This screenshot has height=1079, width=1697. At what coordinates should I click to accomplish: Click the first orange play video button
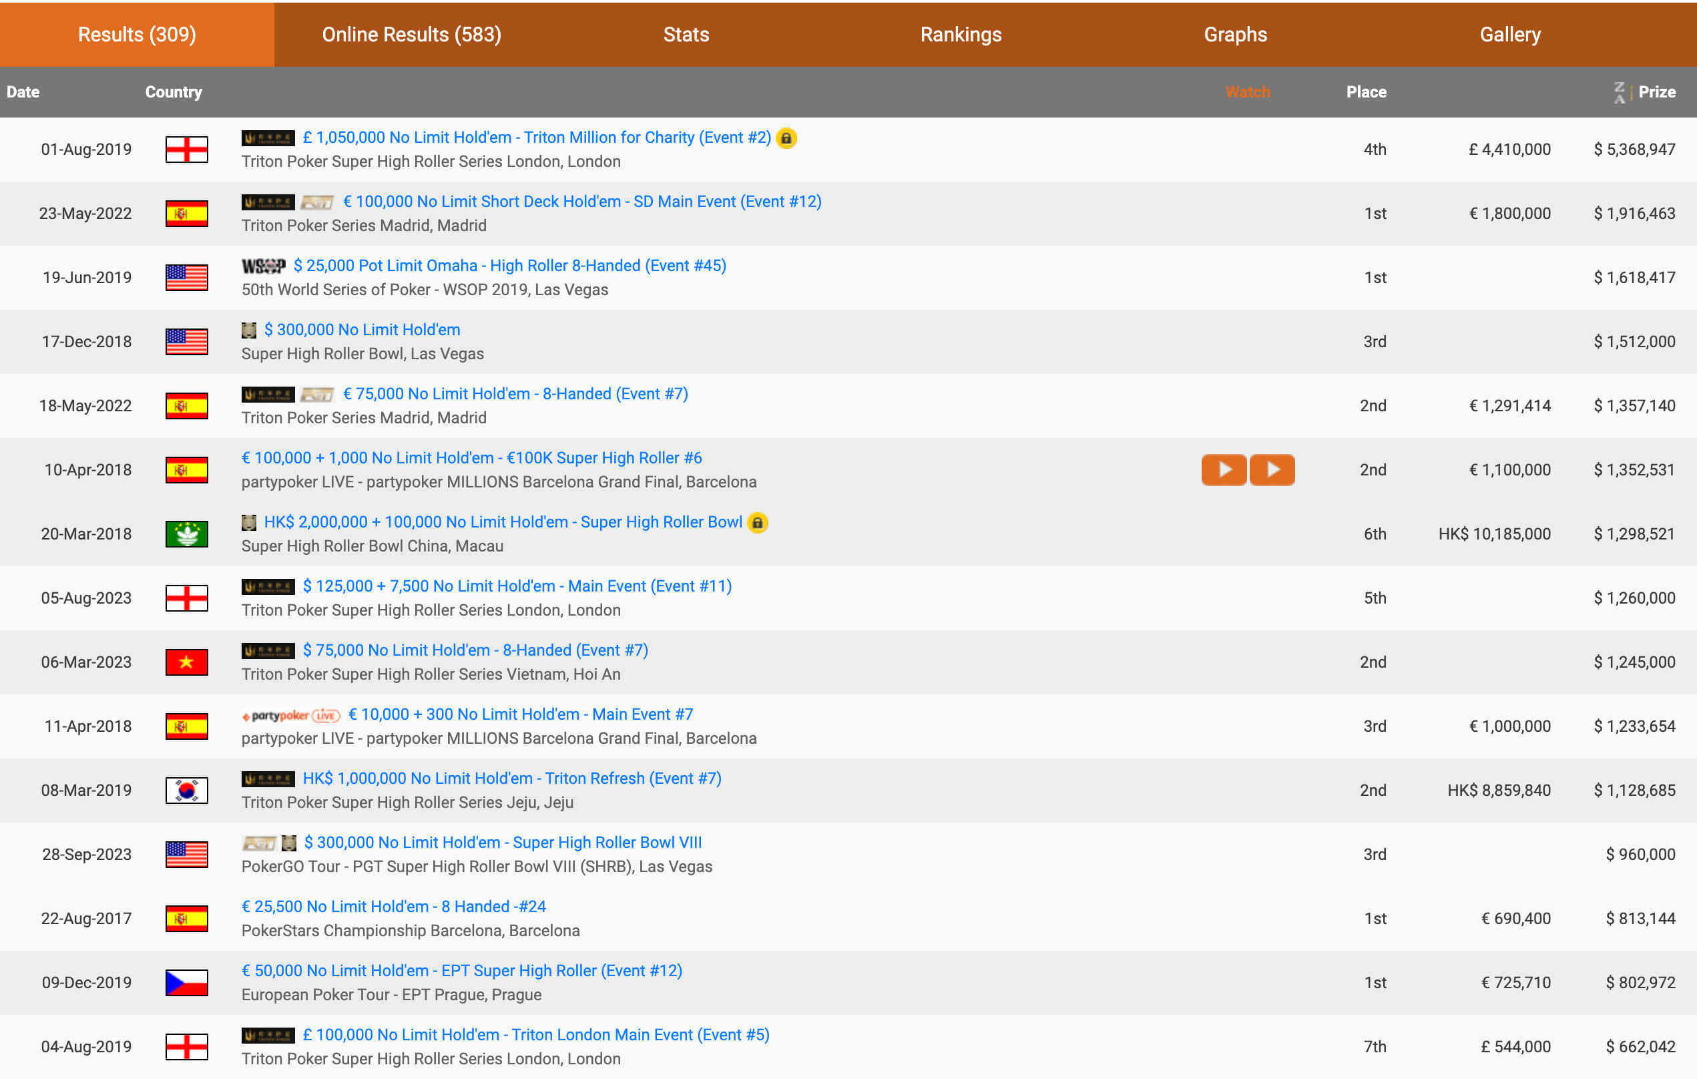click(1224, 470)
